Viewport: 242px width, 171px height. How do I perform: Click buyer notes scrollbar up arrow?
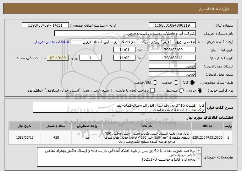[x=199, y=150]
